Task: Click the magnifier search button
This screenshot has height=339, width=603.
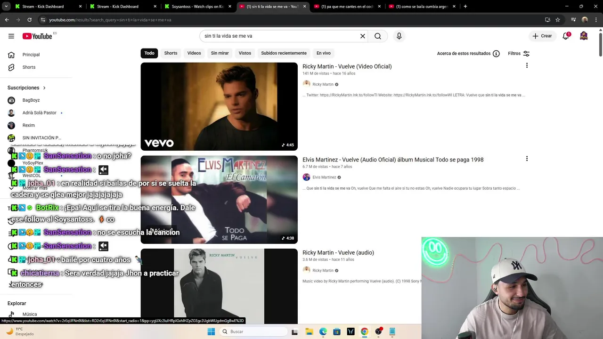Action: 378,36
